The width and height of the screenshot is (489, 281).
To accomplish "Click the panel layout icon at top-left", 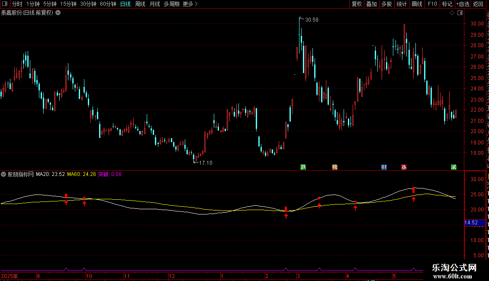I will click(x=5, y=4).
